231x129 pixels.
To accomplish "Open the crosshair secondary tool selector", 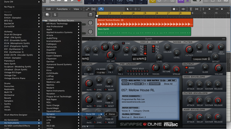I will click(x=137, y=9).
